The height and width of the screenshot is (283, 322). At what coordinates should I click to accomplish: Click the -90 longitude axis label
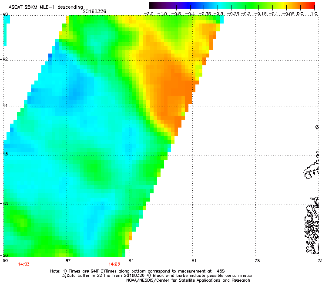[x=4, y=261]
